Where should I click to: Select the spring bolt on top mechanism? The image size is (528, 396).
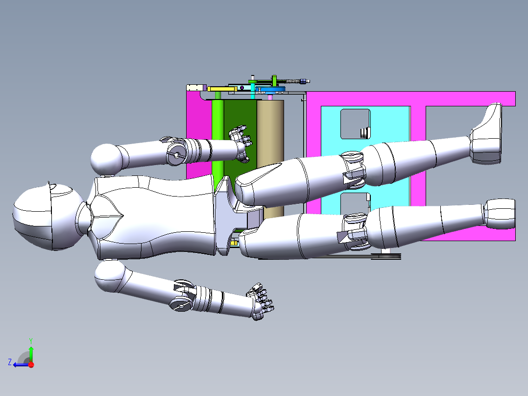click(x=293, y=81)
